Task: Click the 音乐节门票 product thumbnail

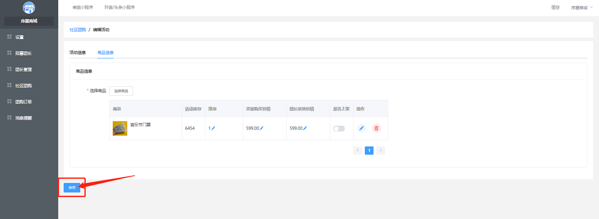Action: (x=120, y=128)
